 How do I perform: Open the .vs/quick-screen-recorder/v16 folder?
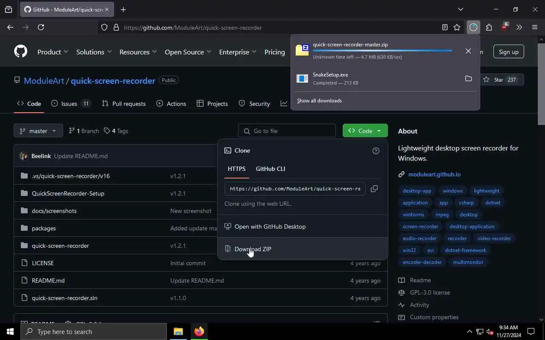(x=71, y=176)
